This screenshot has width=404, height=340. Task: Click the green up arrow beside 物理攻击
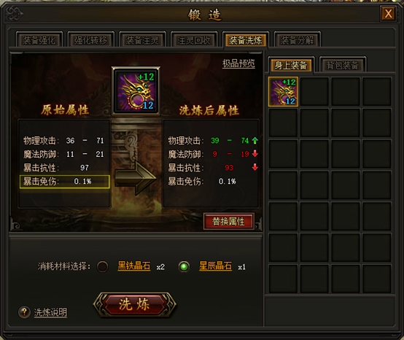tap(255, 141)
